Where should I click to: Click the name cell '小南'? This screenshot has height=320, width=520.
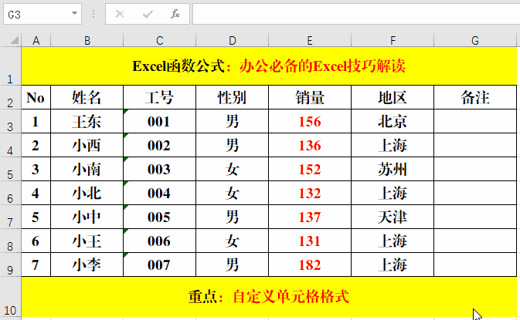click(x=87, y=169)
